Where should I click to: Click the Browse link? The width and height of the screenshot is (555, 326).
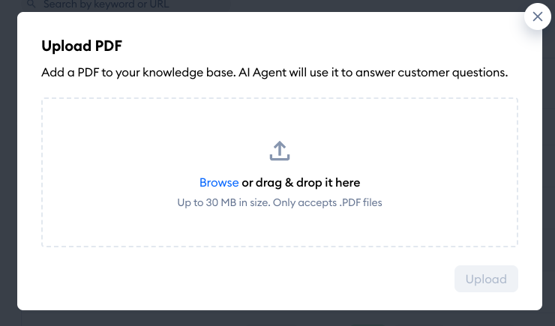click(219, 182)
